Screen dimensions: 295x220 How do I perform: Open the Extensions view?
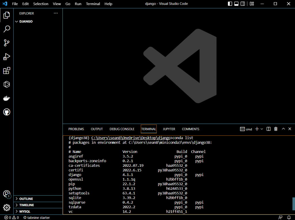7,70
